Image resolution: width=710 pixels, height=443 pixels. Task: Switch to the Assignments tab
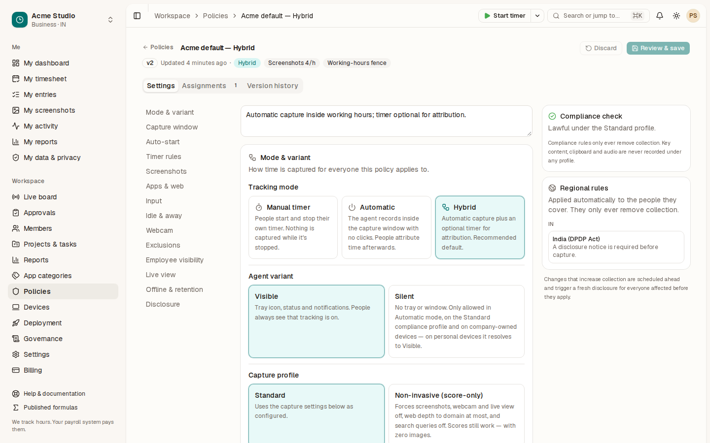210,86
